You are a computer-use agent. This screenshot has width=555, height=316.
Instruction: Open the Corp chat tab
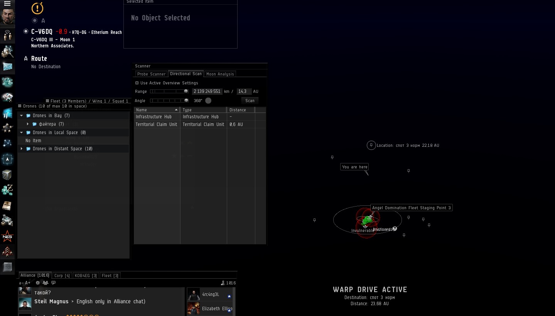click(62, 276)
